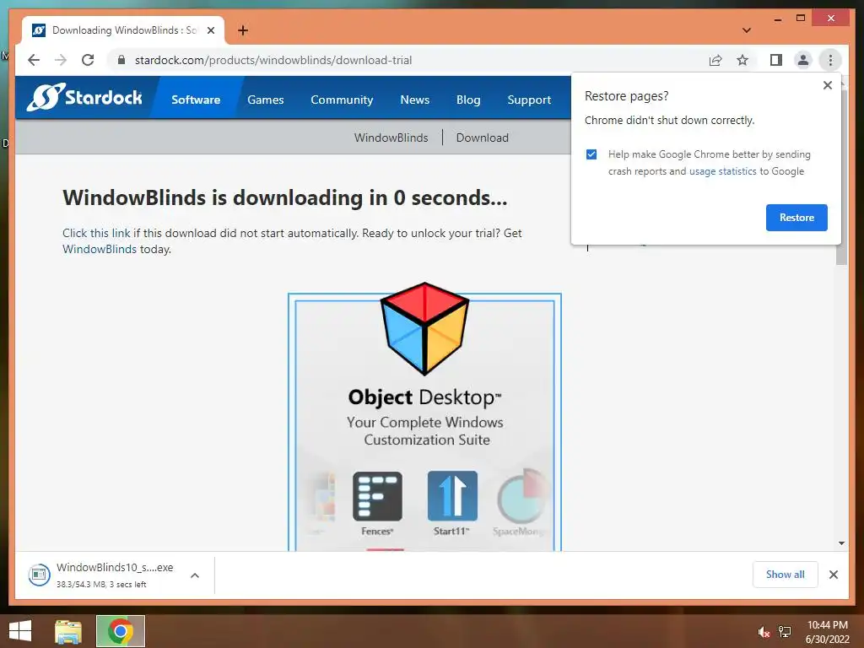
Task: Uncheck the send crash reports checkbox
Action: [x=591, y=154]
